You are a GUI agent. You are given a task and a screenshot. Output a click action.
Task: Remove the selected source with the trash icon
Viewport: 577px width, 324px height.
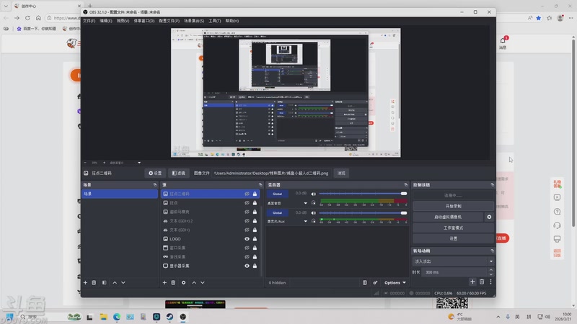click(x=173, y=282)
